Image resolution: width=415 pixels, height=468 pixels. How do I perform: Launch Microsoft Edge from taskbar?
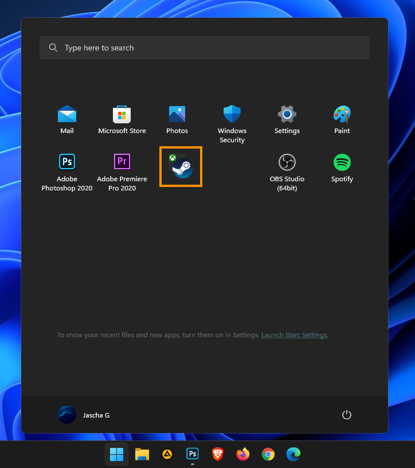point(293,454)
